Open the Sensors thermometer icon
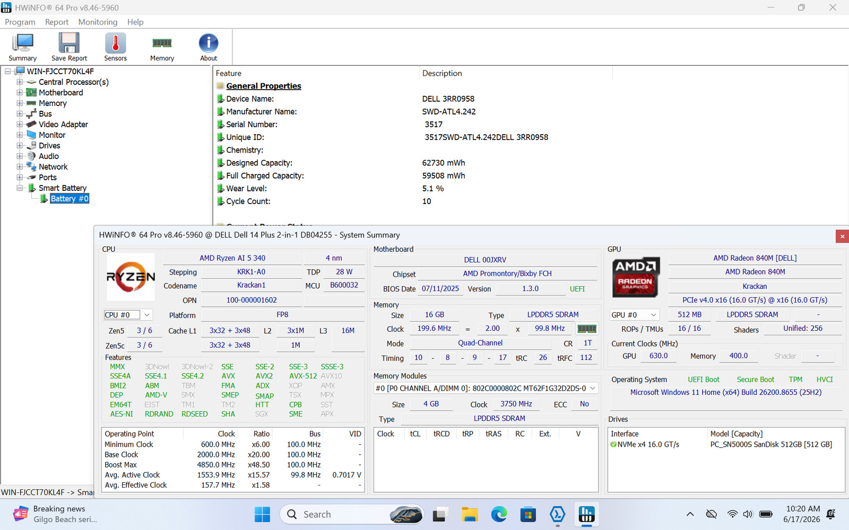 point(115,47)
